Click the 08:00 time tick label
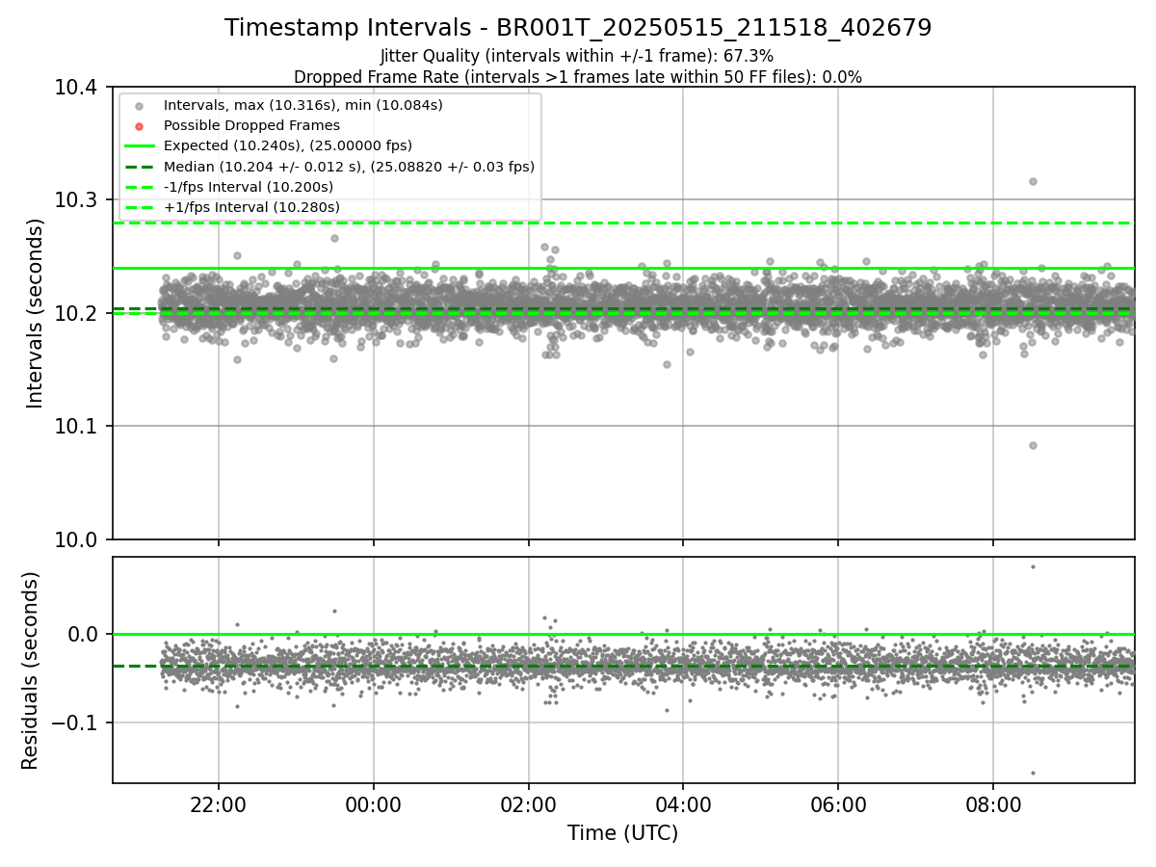The image size is (1156, 867). coord(993,804)
